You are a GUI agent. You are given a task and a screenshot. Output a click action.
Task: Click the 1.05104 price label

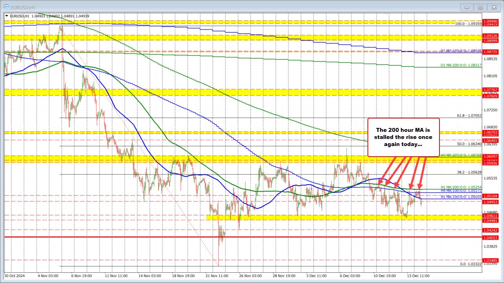(491, 195)
